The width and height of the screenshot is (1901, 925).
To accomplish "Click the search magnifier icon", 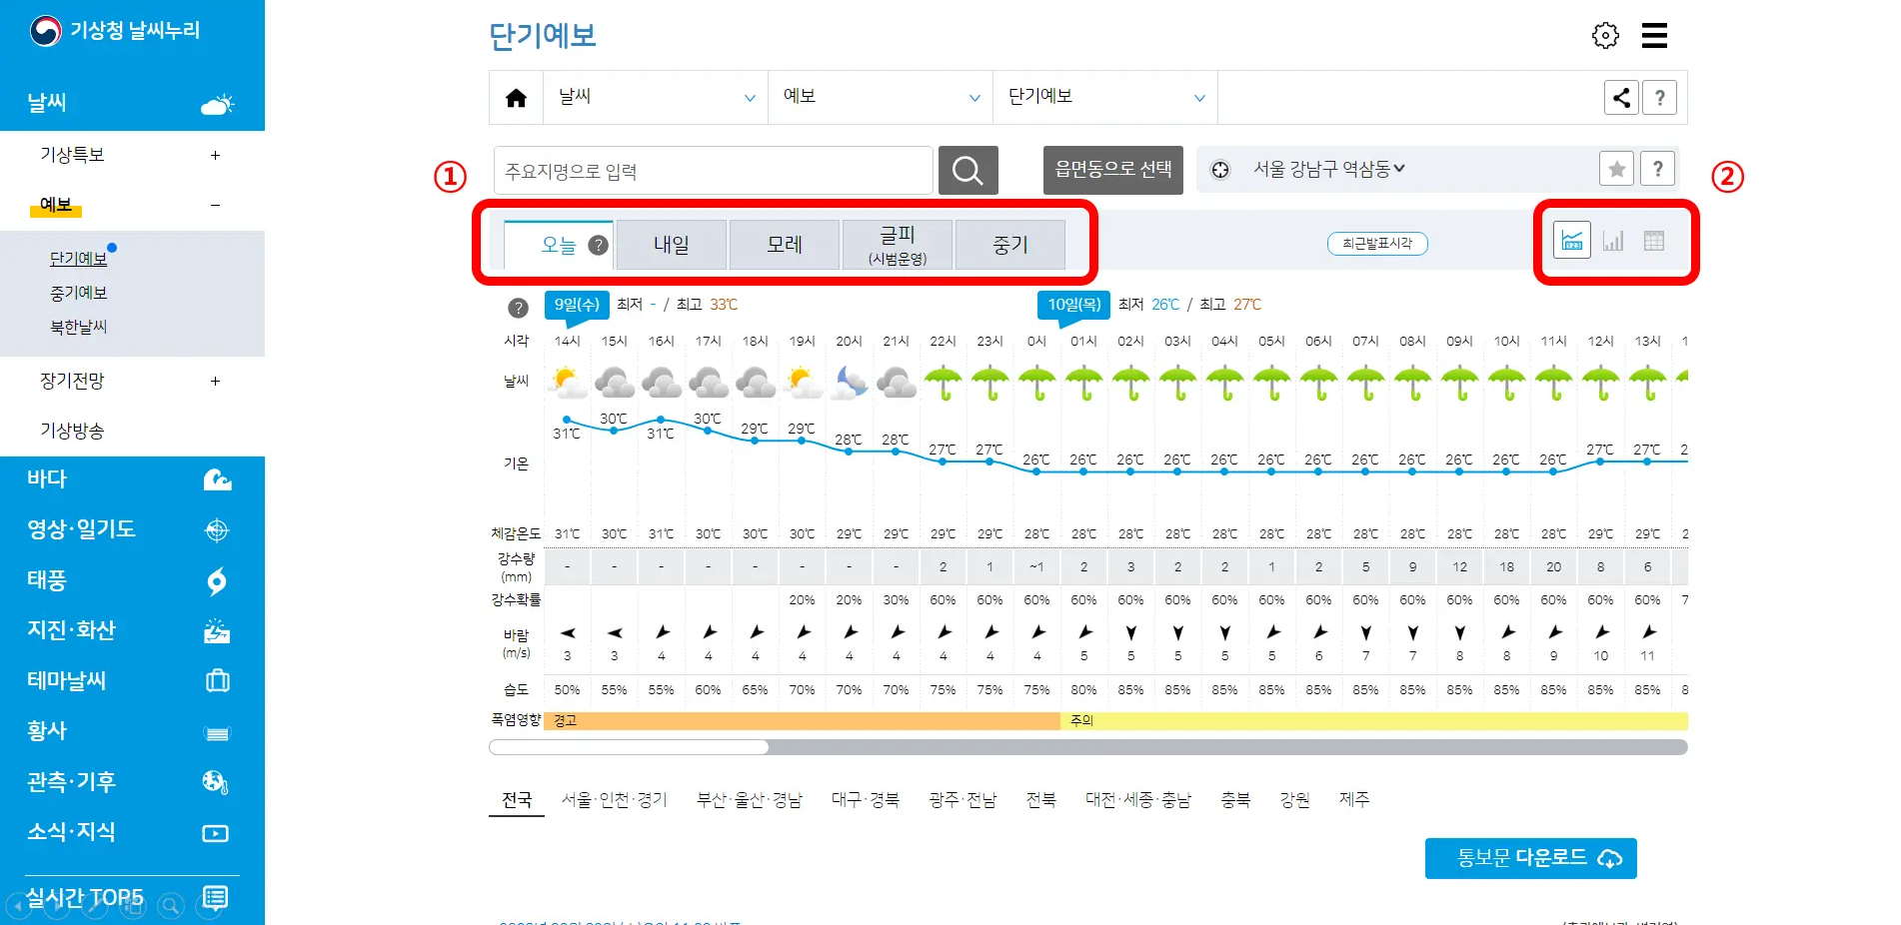I will pos(966,170).
